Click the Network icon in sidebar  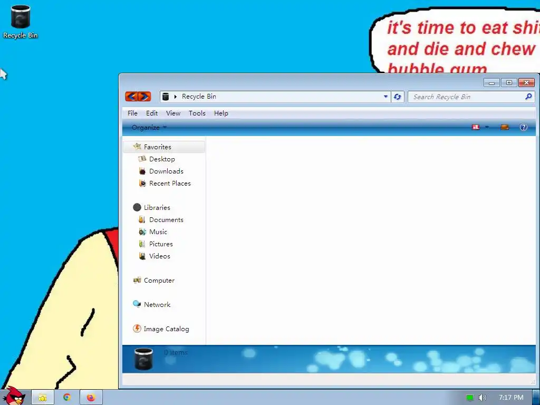tap(137, 304)
